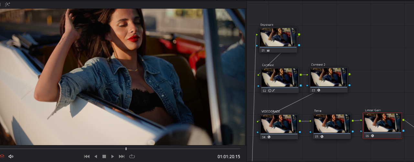Screen dimensions: 414x162
Task: Select the VIDEOGRADE node 04
Action: point(279,127)
